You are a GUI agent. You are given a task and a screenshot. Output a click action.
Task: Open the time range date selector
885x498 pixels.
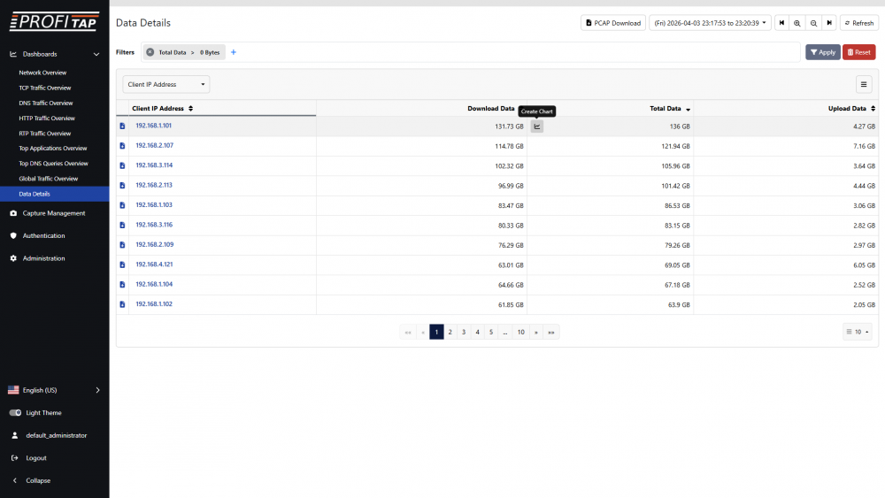pyautogui.click(x=710, y=23)
